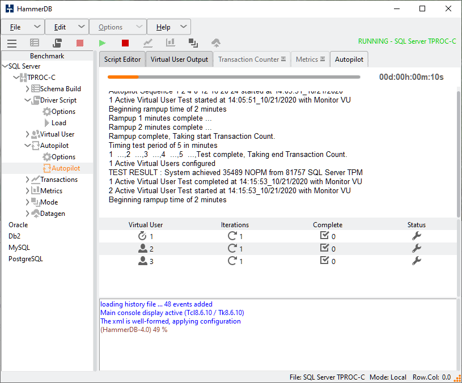Click the gear icon of Driver Script Options
The width and height of the screenshot is (462, 383).
pos(47,112)
